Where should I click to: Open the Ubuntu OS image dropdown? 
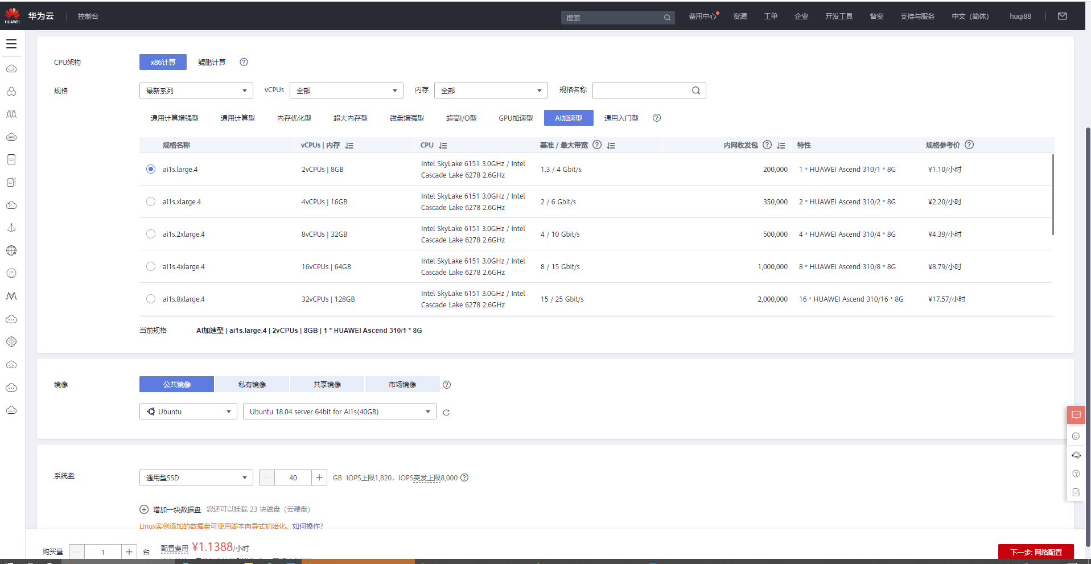(x=188, y=411)
